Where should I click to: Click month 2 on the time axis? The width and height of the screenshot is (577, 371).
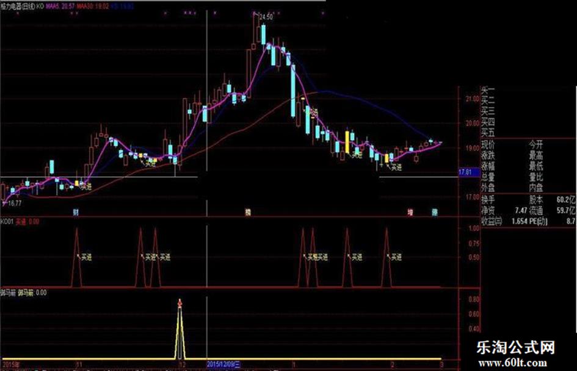[x=392, y=365]
